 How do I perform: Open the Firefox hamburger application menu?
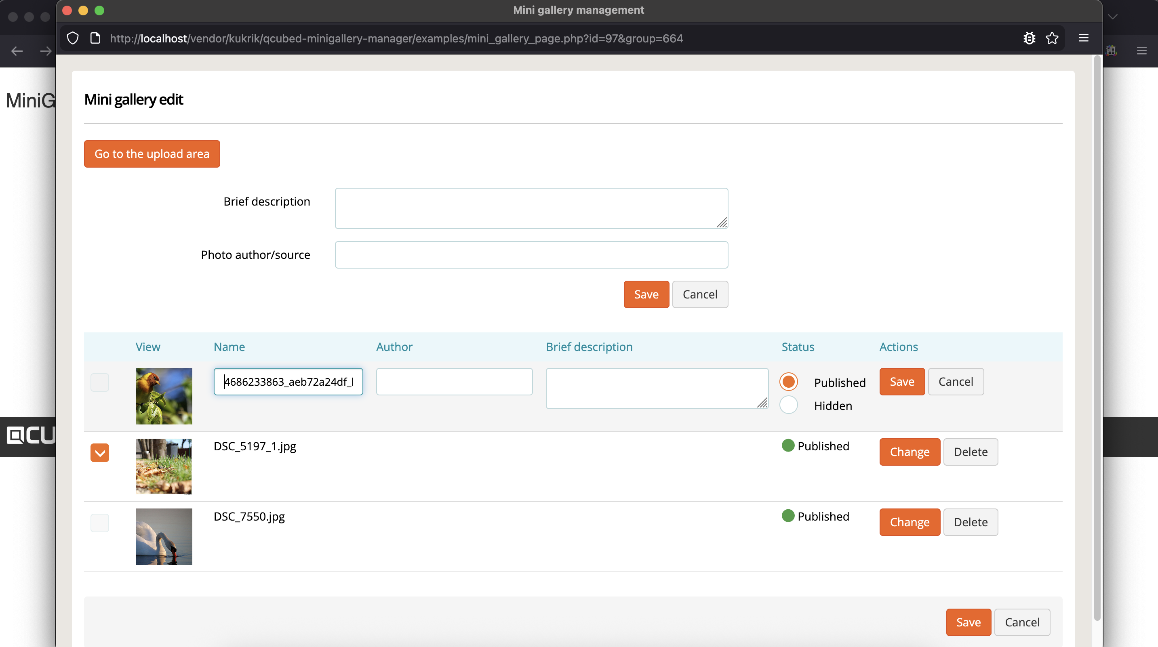point(1083,38)
